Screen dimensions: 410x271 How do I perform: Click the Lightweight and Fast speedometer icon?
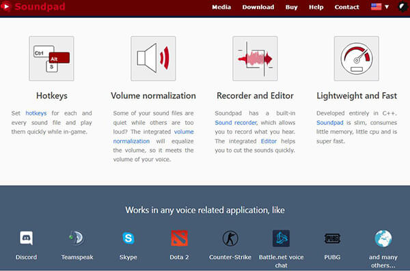coord(357,59)
